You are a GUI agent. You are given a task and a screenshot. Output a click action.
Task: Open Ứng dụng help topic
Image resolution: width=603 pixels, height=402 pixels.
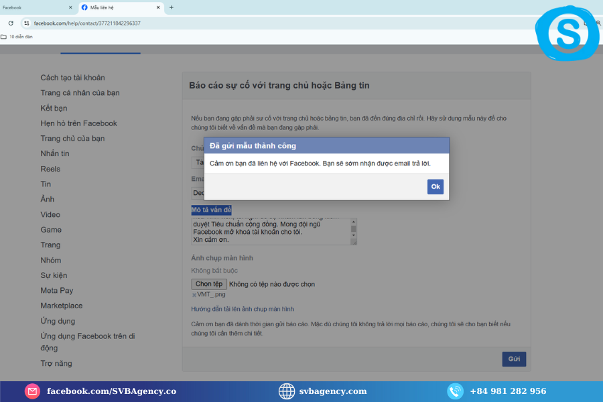click(58, 321)
